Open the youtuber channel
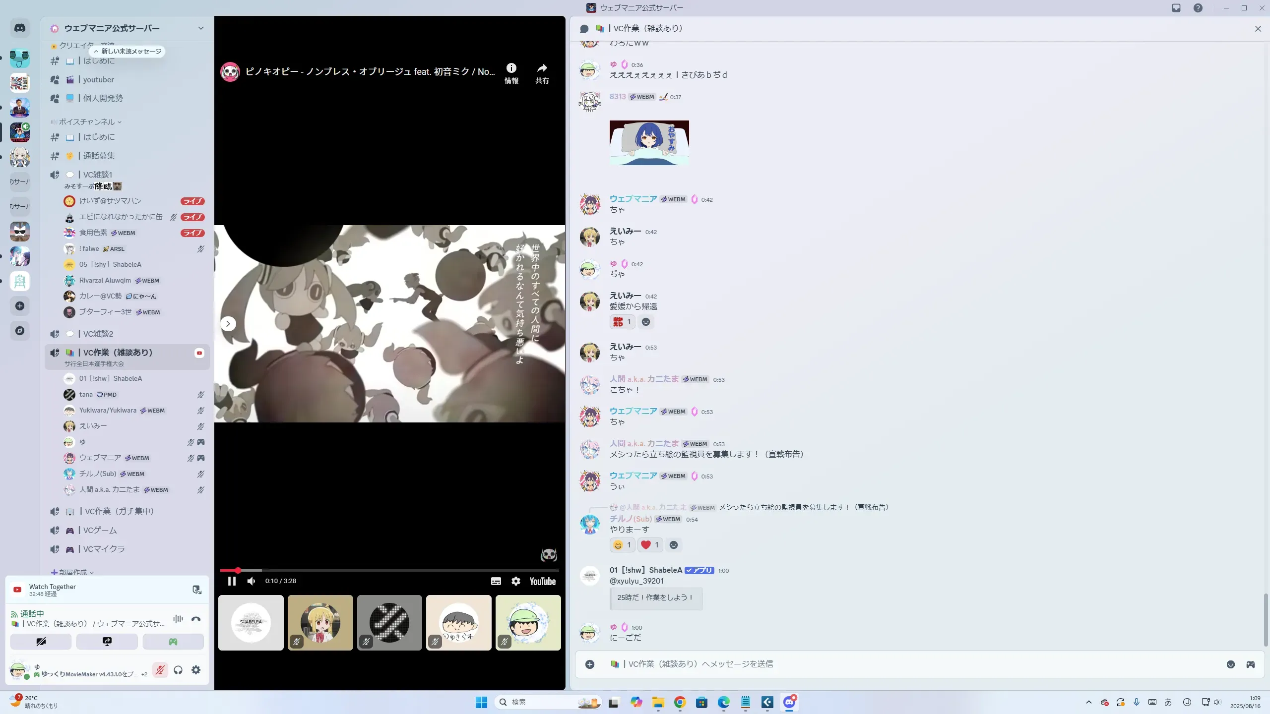 98,79
